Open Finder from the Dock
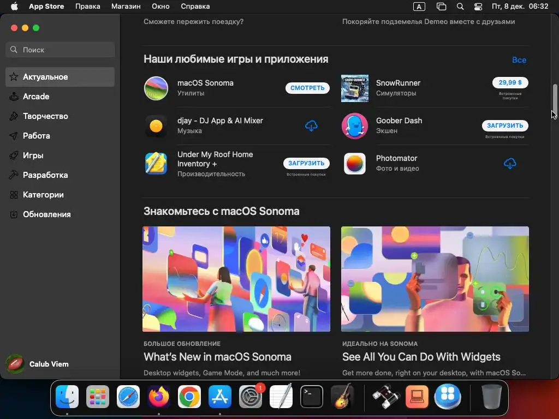 67,397
